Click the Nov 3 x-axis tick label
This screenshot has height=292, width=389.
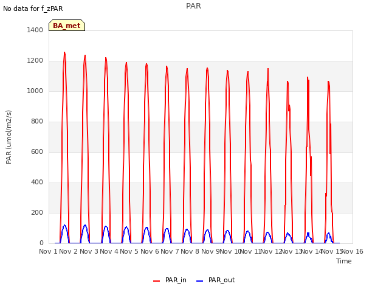coord(89,251)
